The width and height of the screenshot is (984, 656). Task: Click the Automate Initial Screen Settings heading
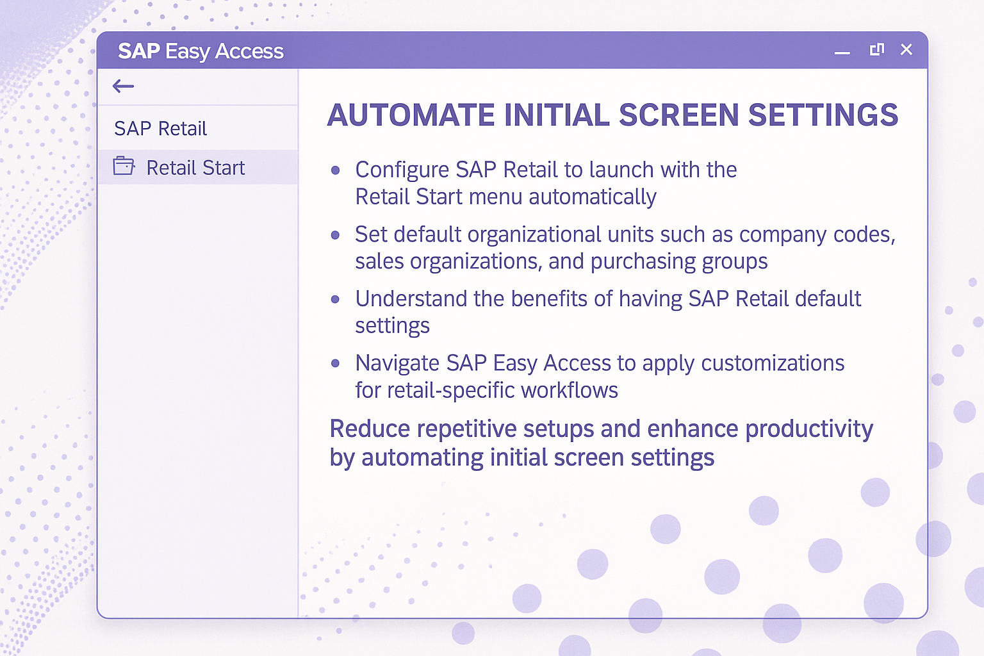[x=612, y=115]
